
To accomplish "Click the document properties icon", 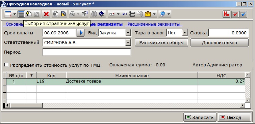I will [84, 14].
